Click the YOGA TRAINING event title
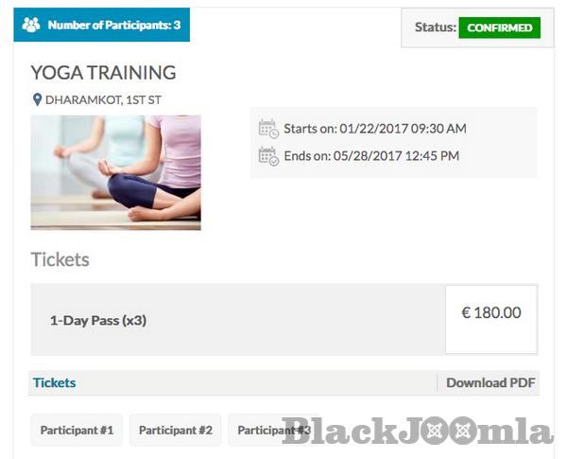 (x=103, y=73)
